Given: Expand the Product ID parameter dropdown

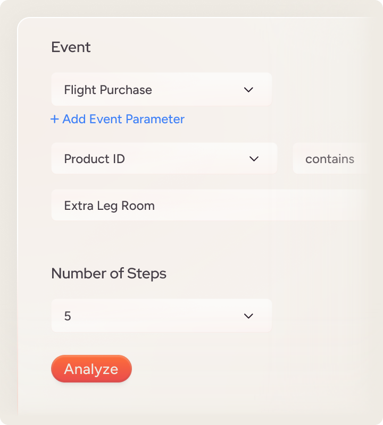Looking at the screenshot, I should [x=164, y=158].
